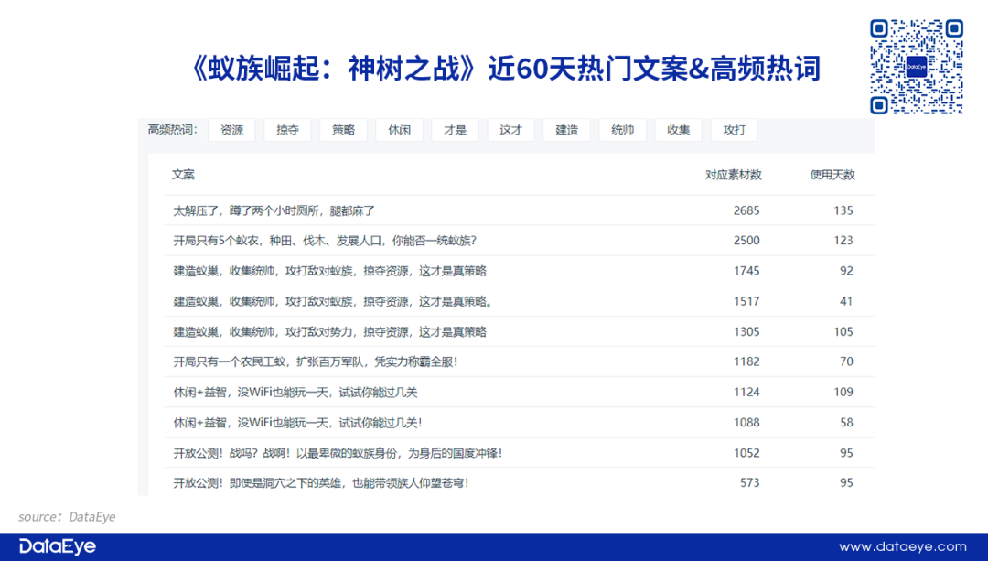The image size is (988, 561).
Task: Click the 休闲+益智 row with 1124 materials
Action: point(520,392)
